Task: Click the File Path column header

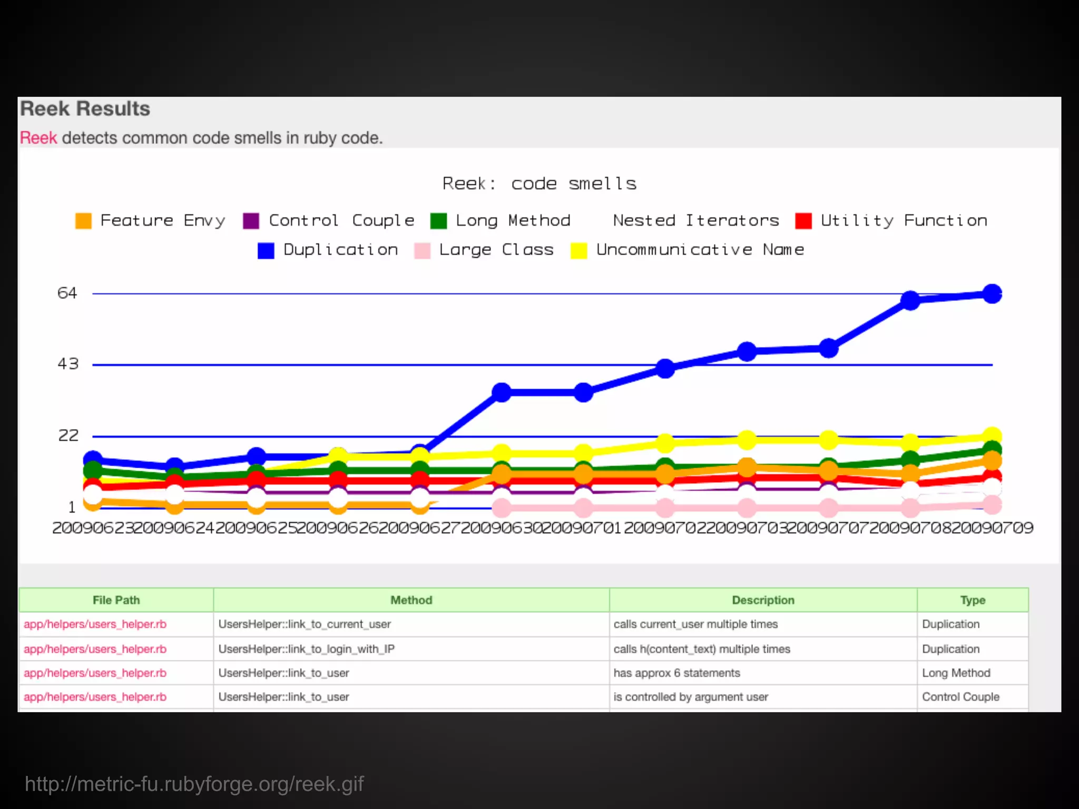Action: click(116, 600)
